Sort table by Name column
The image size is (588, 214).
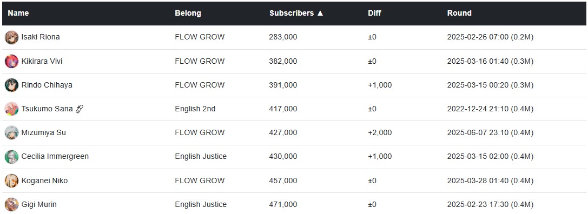[x=18, y=13]
